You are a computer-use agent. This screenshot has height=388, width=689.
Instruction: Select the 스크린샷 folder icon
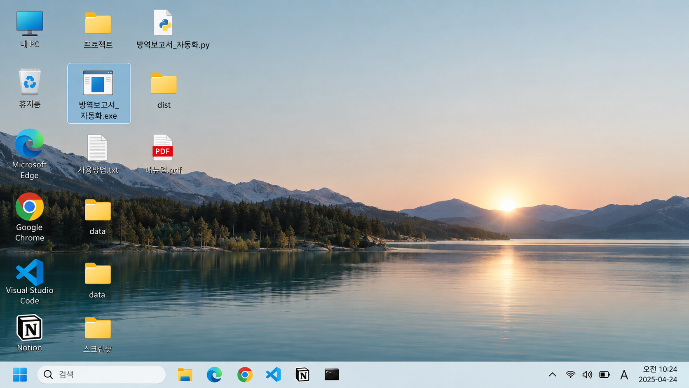pos(98,335)
